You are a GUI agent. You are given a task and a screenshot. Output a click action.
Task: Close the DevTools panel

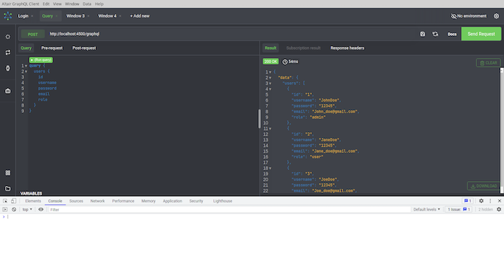click(499, 201)
